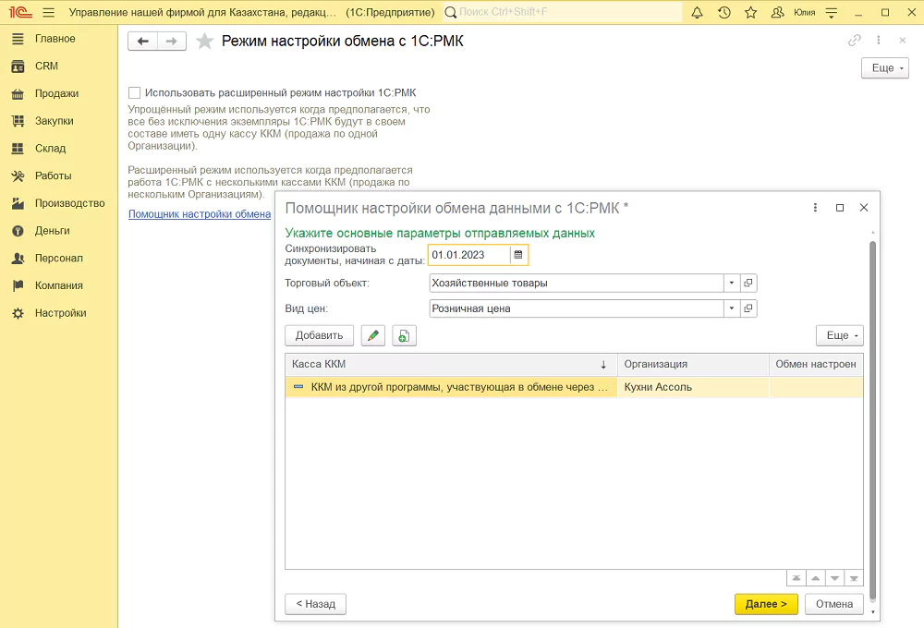924x628 pixels.
Task: Proceed with the Далее button
Action: click(x=765, y=604)
